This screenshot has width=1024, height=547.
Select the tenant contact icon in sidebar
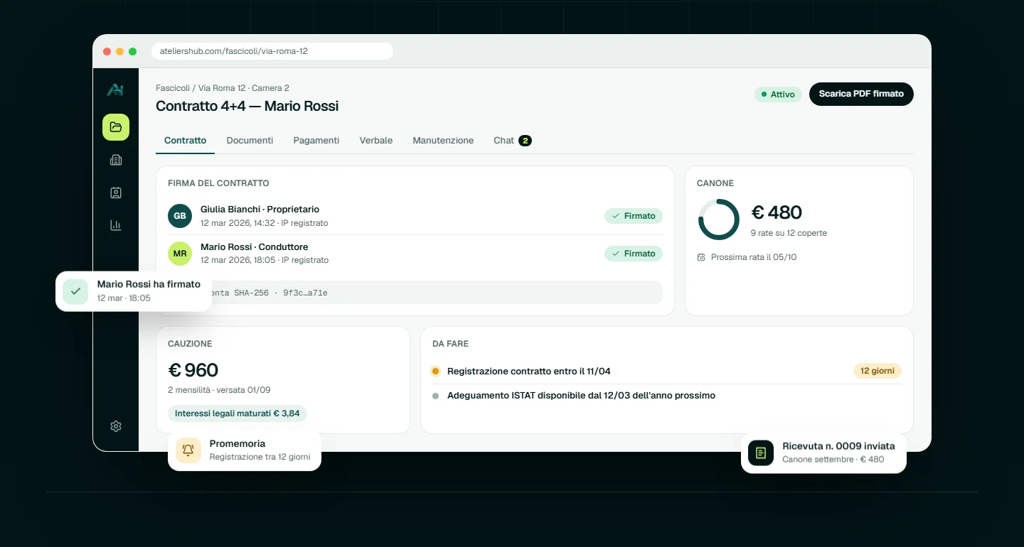point(116,193)
